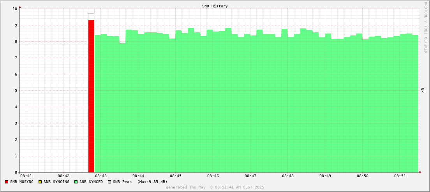Image resolution: width=430 pixels, height=192 pixels.
Task: Click the green SNR-SYNCED legend swatch
Action: 76,182
